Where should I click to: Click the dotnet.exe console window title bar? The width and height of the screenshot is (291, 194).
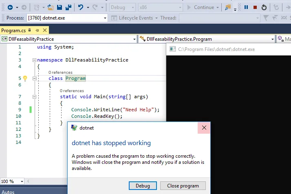pyautogui.click(x=229, y=49)
